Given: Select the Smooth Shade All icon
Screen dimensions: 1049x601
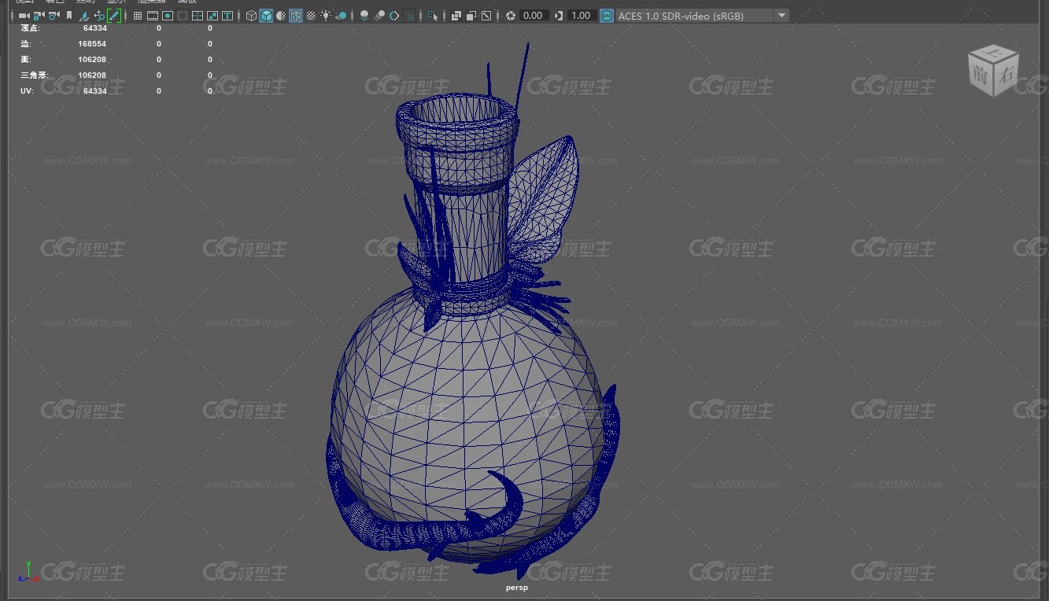Looking at the screenshot, I should pos(266,16).
